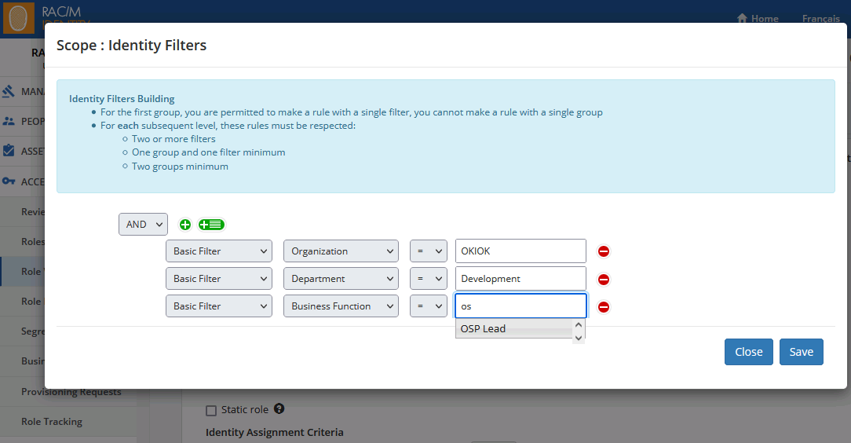The height and width of the screenshot is (443, 851).
Task: Click 'One group and one filter minimum' text
Action: (x=208, y=152)
